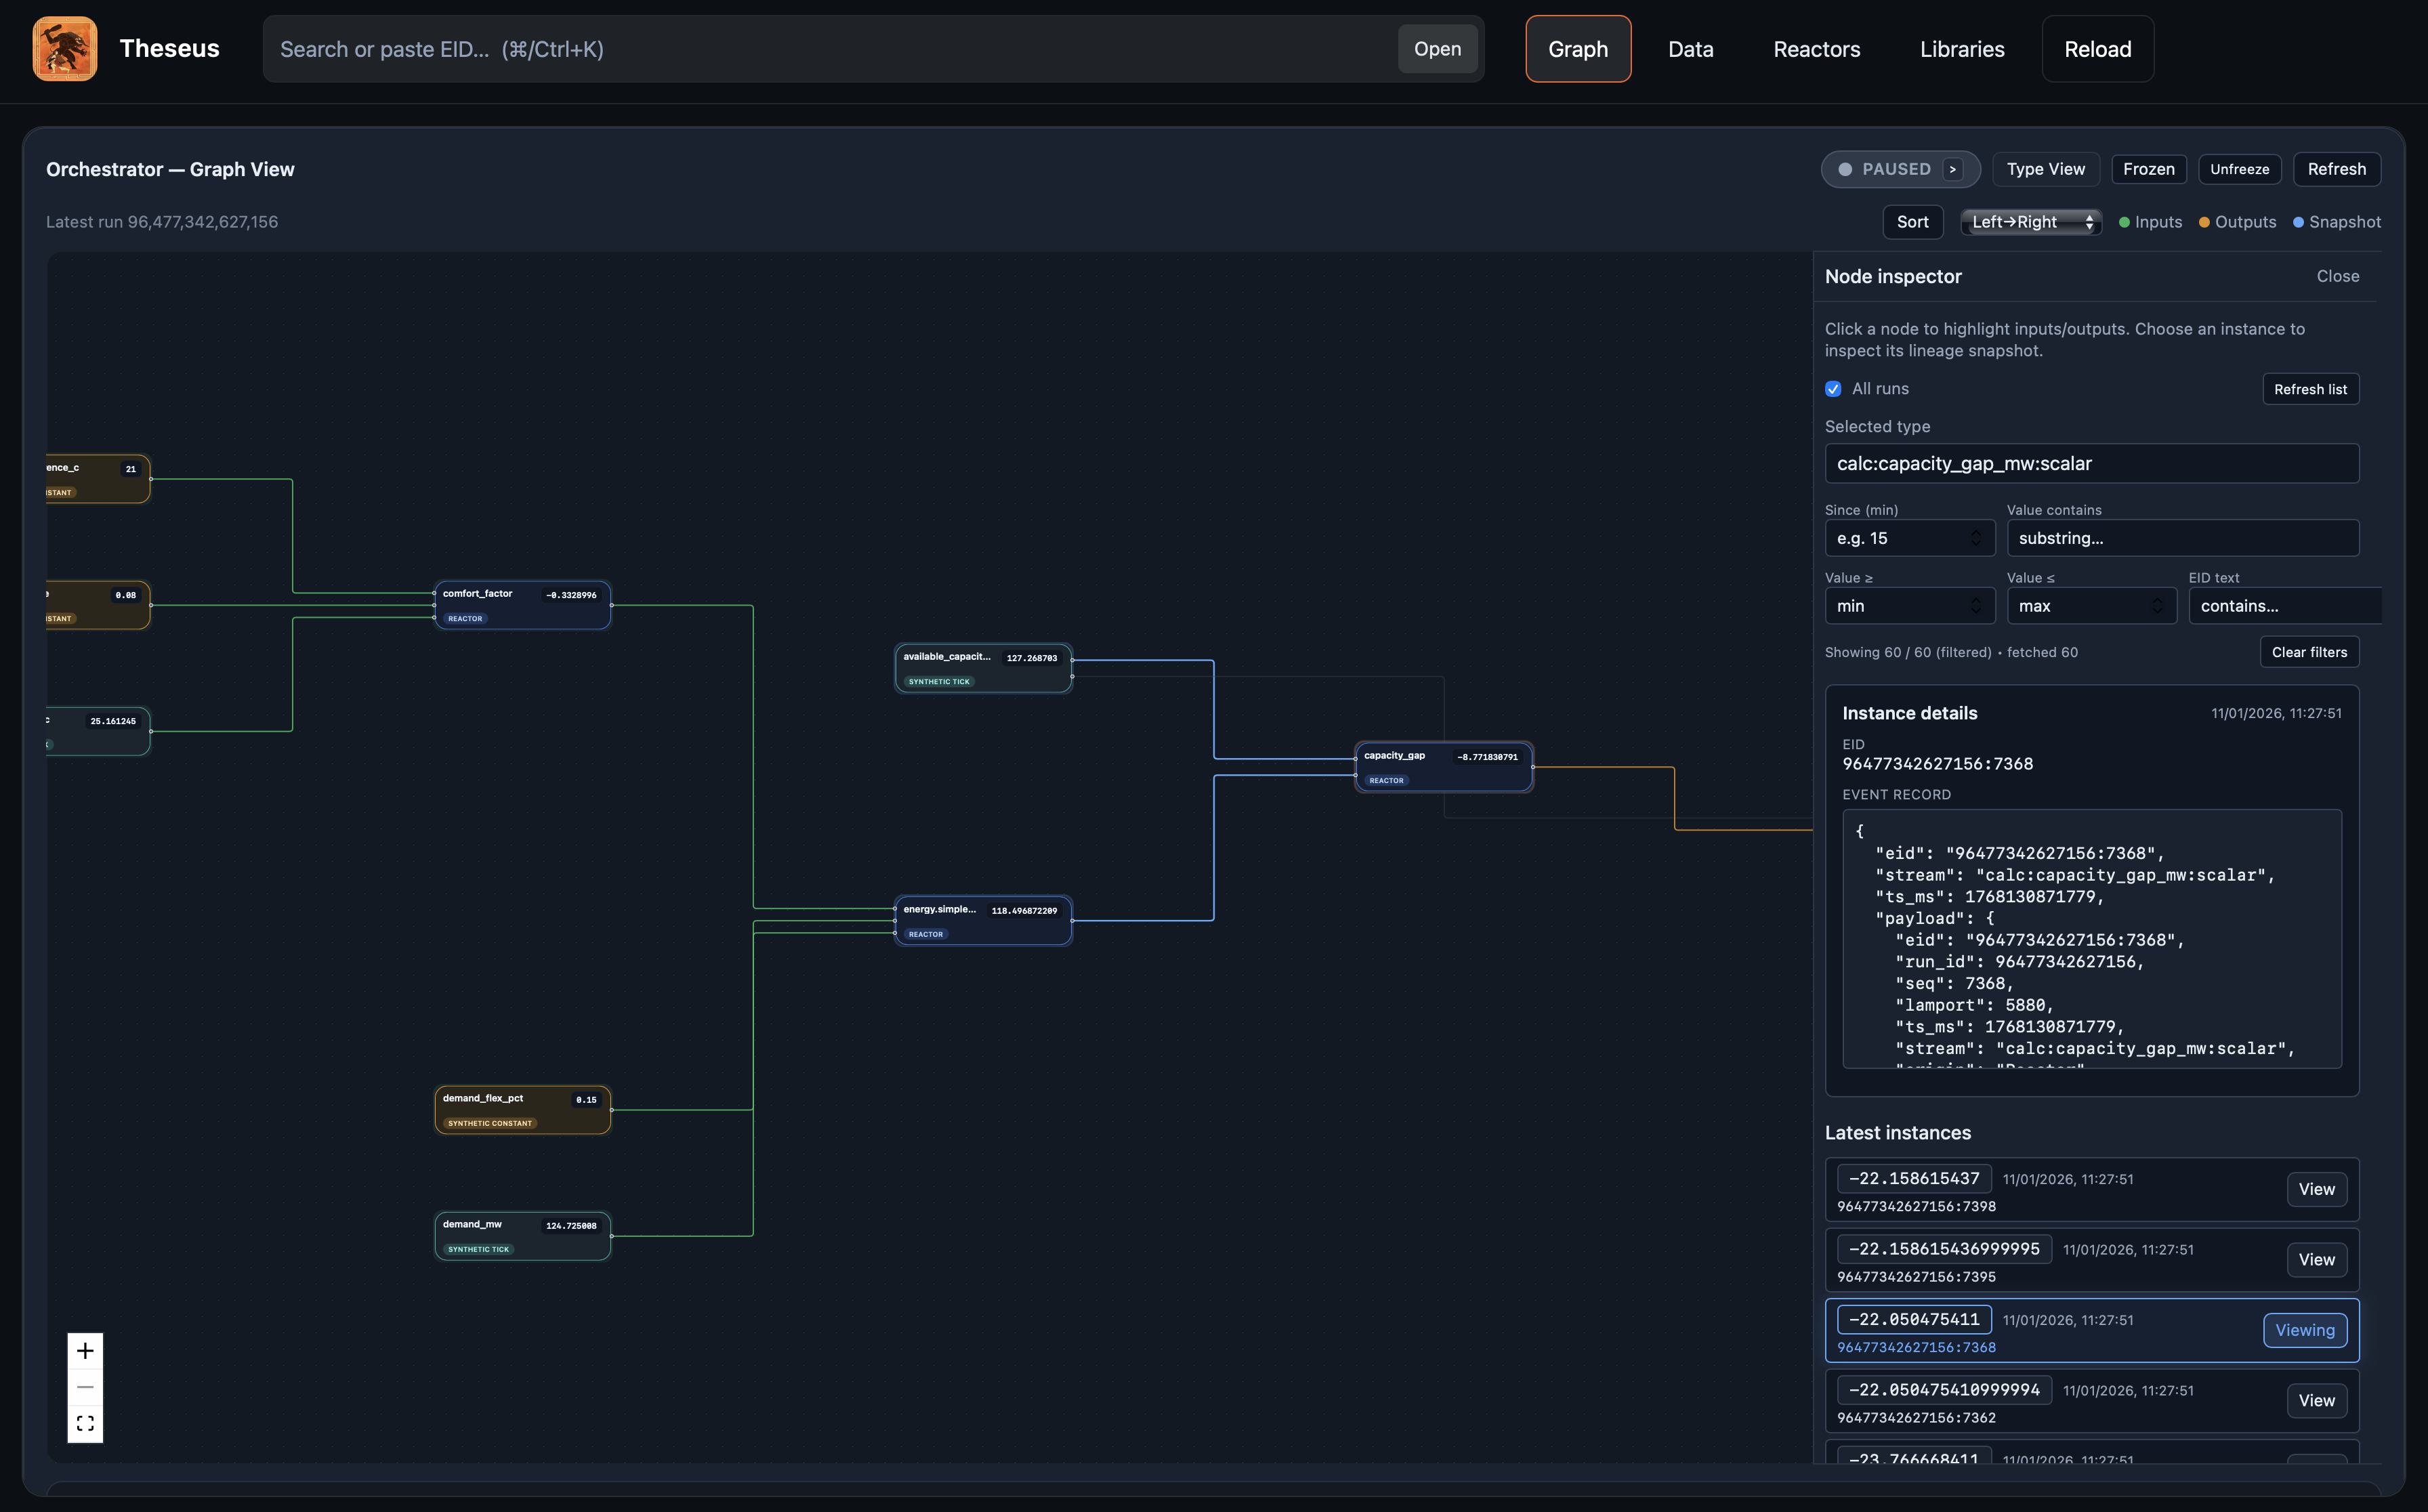Click the Refresh list button

coord(2310,388)
